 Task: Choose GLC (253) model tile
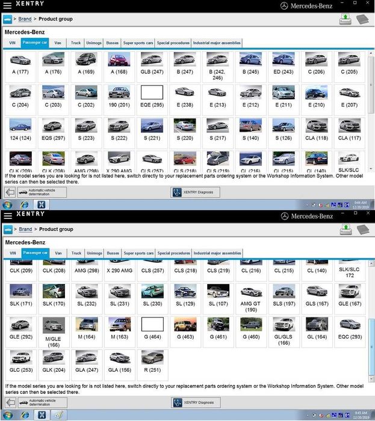point(21,365)
